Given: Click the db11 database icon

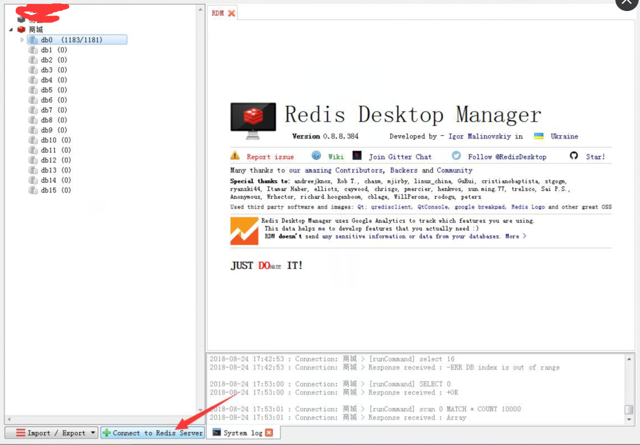Looking at the screenshot, I should pyautogui.click(x=33, y=150).
